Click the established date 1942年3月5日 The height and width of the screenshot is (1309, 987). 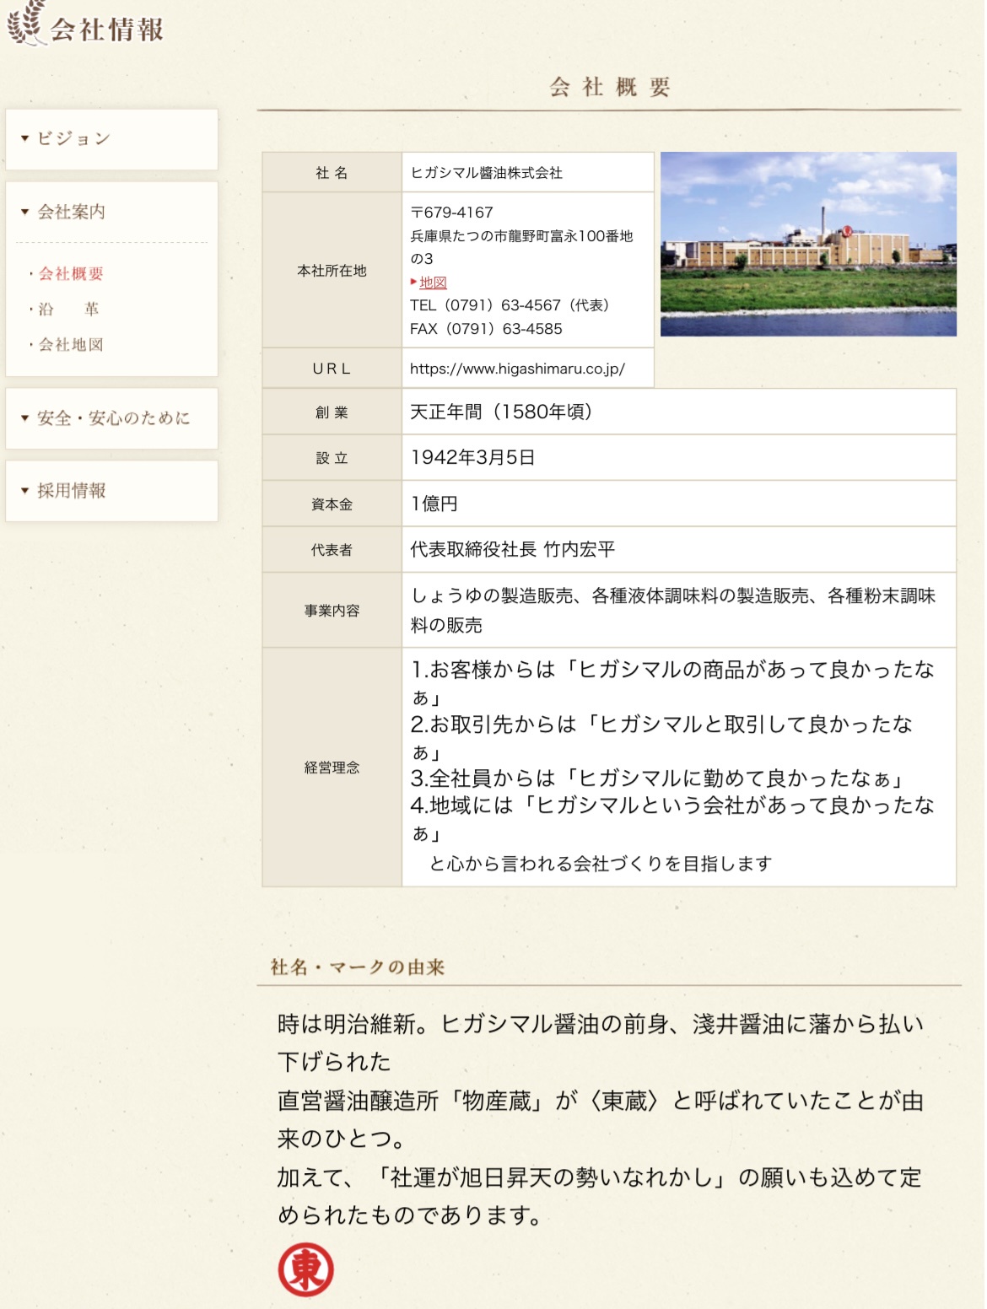point(472,457)
